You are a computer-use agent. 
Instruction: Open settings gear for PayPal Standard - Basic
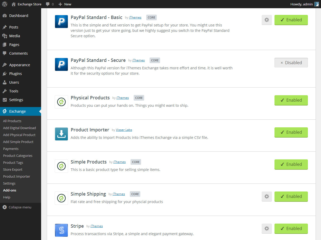[x=267, y=20]
